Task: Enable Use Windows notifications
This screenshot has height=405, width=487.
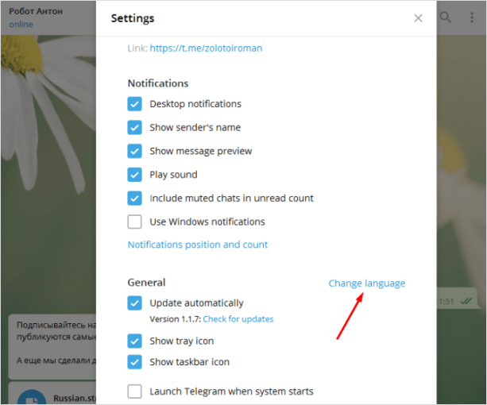Action: click(135, 222)
